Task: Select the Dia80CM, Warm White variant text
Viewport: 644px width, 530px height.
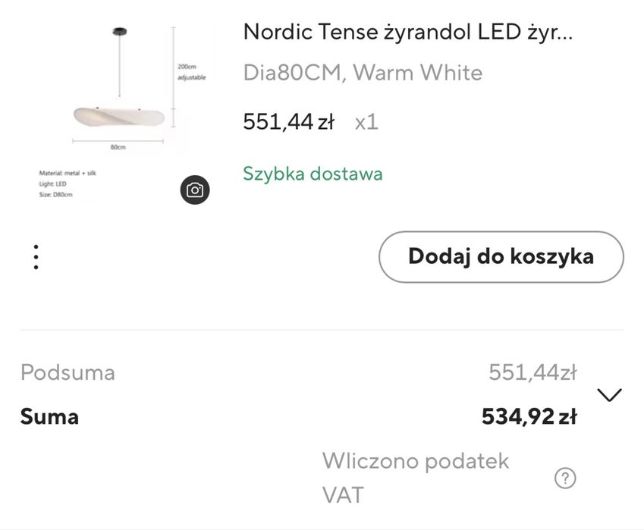Action: point(363,73)
